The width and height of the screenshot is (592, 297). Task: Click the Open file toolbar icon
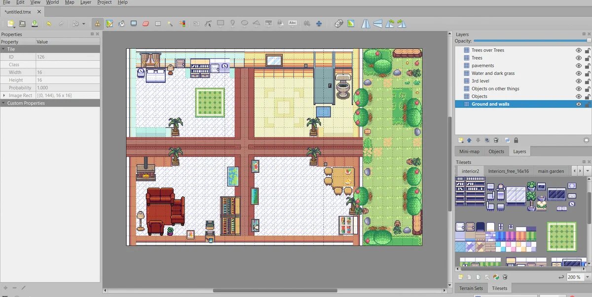pyautogui.click(x=22, y=23)
